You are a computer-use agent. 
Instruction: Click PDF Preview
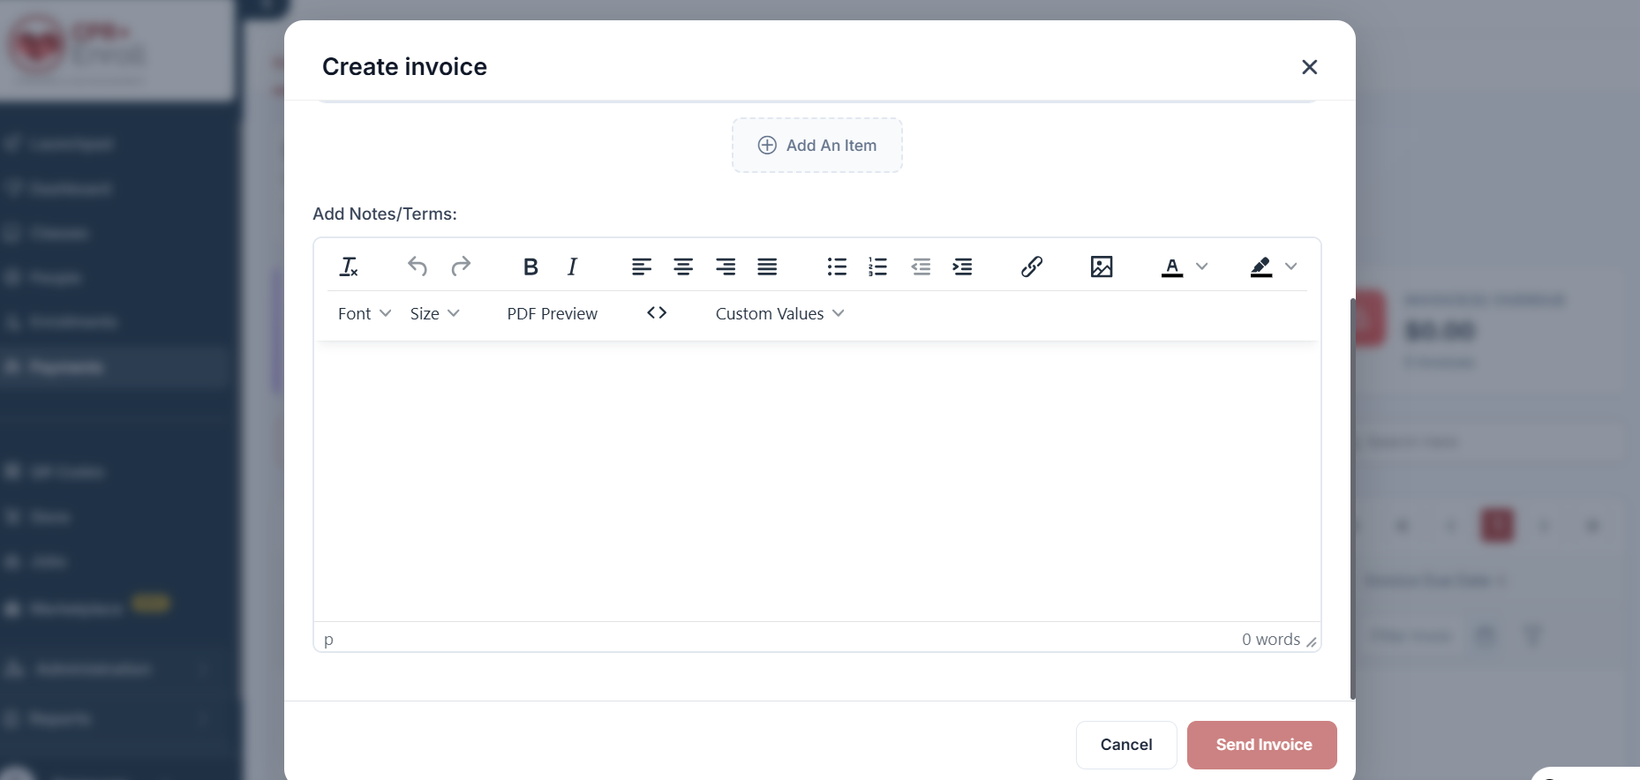click(553, 314)
